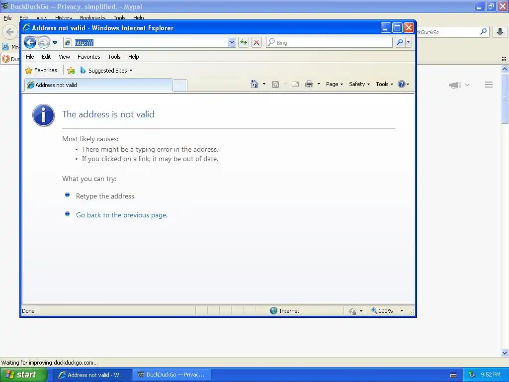509x382 pixels.
Task: Expand the Home button dropdown arrow
Action: tap(264, 84)
